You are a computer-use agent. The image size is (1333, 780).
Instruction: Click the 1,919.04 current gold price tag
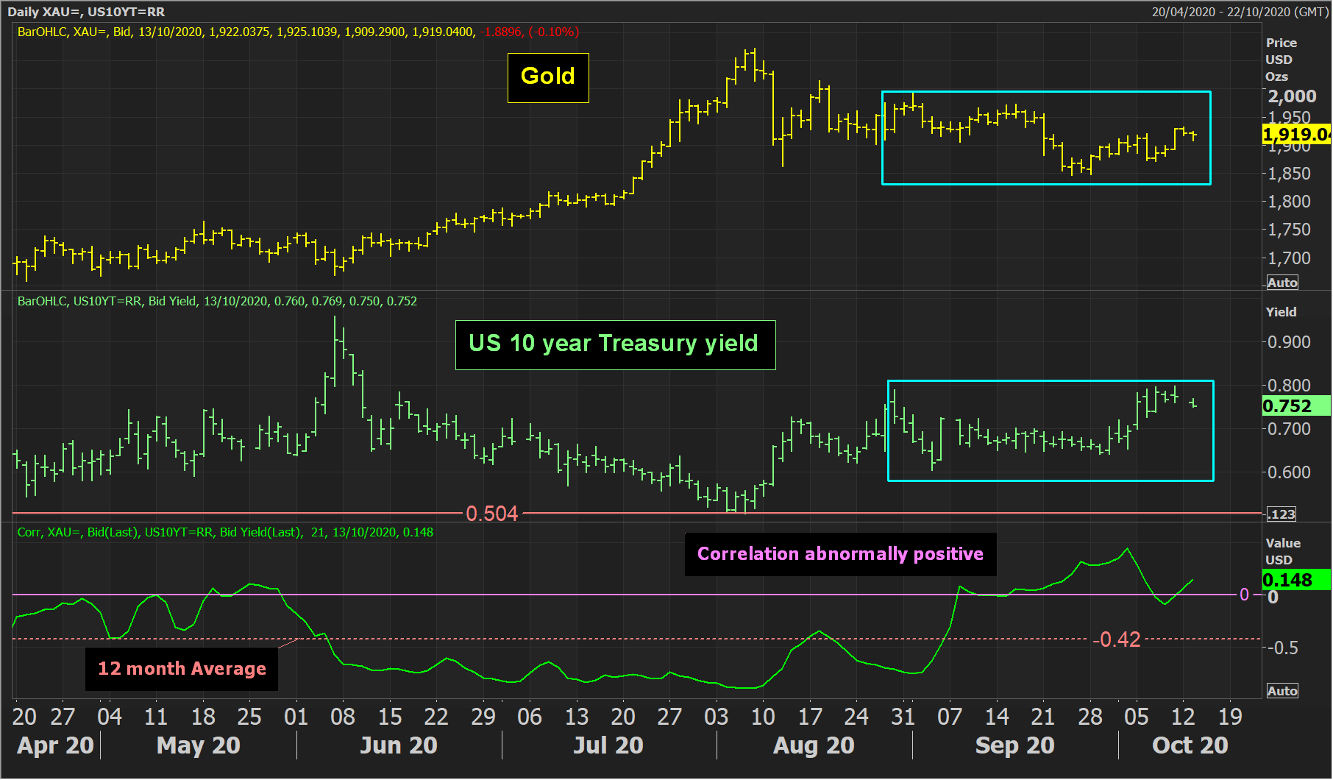[x=1295, y=134]
